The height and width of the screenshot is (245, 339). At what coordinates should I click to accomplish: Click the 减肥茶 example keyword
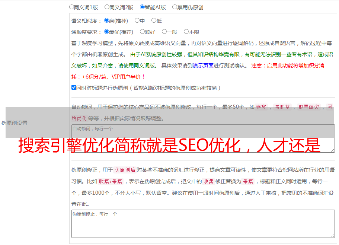click(282, 107)
